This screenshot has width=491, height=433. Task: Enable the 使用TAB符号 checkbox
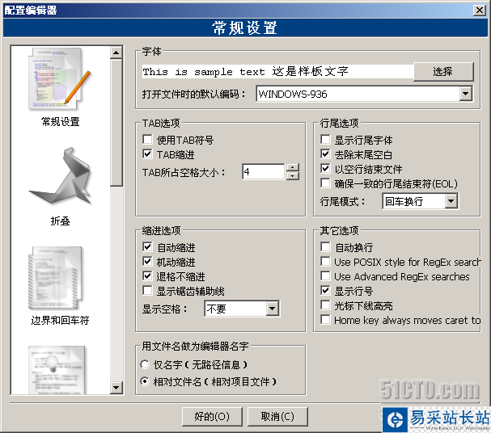point(147,139)
